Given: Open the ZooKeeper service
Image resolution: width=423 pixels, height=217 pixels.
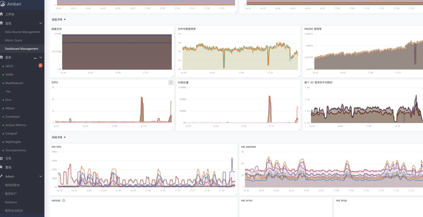Looking at the screenshot, I should pos(13,117).
